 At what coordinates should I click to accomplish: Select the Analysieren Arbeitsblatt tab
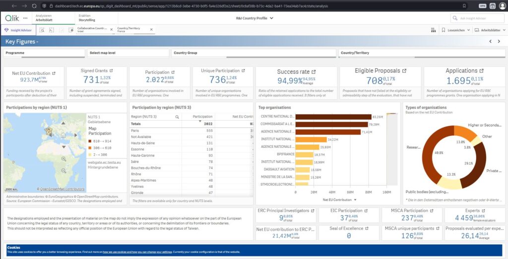44,18
